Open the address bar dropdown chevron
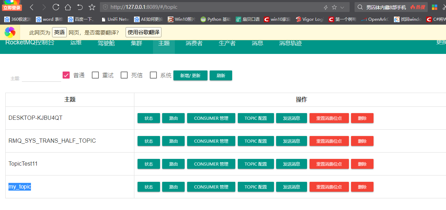The height and width of the screenshot is (210, 446). (342, 7)
